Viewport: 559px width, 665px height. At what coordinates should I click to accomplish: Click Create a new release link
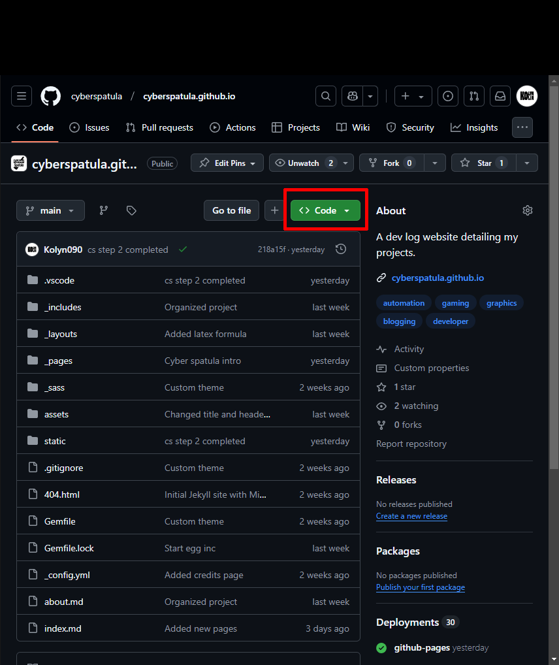tap(411, 516)
